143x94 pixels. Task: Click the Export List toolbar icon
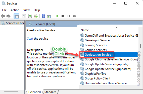pos(36,16)
